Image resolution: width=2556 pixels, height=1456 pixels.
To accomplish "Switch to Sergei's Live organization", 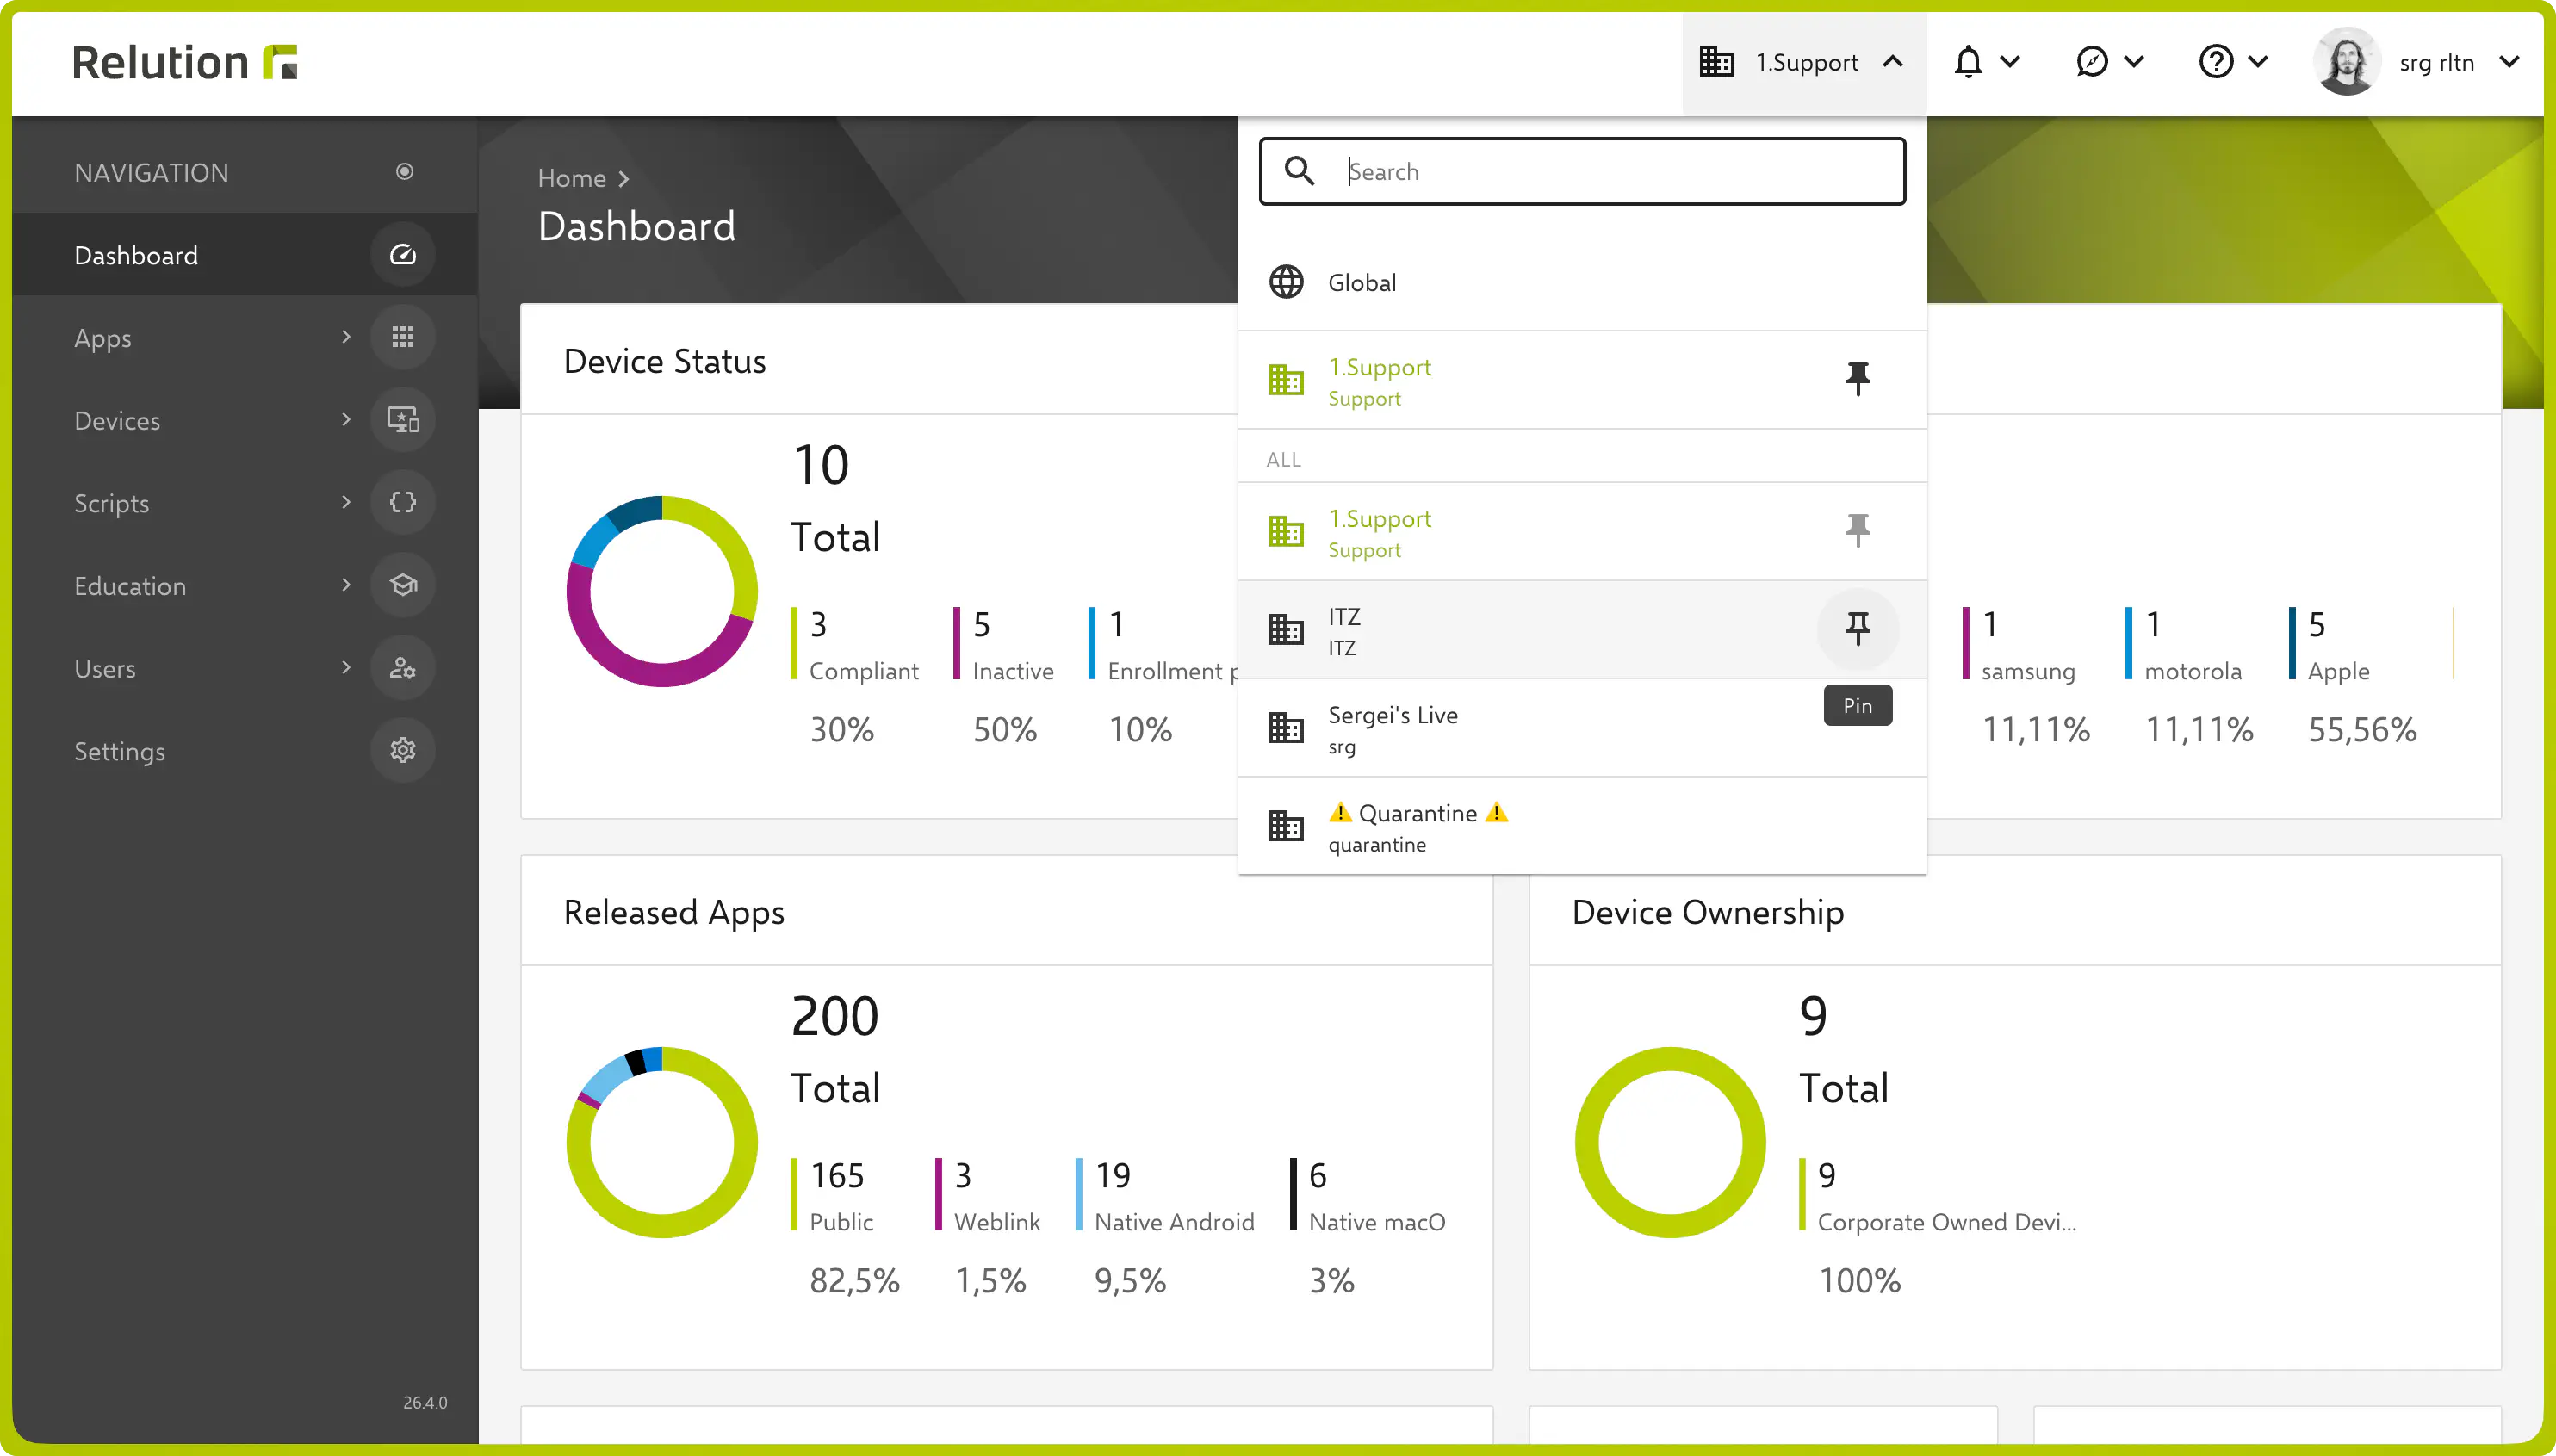I will (x=1582, y=728).
